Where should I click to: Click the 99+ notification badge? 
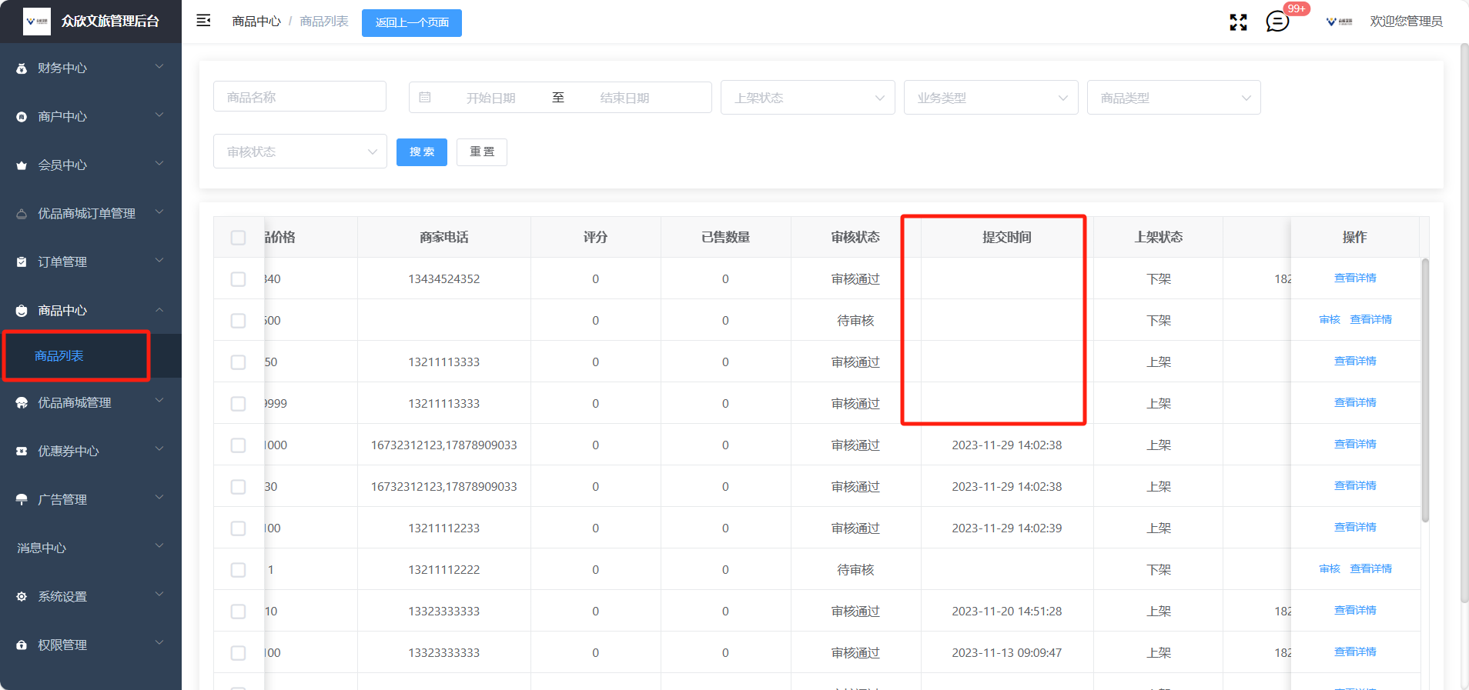pyautogui.click(x=1297, y=9)
